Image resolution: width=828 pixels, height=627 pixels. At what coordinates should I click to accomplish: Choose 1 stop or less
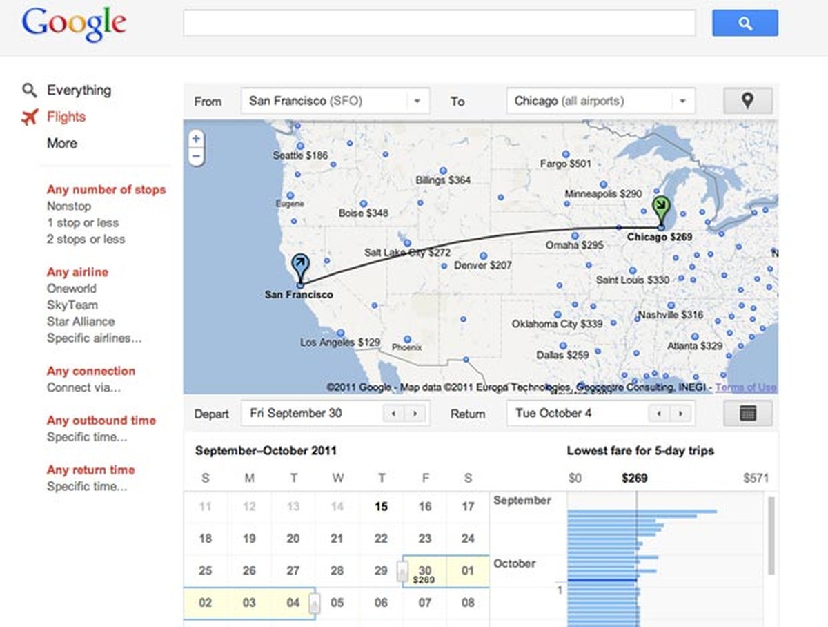tap(83, 222)
